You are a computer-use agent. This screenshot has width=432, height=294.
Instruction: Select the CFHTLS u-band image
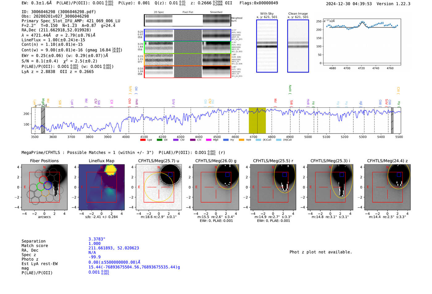tap(159, 187)
